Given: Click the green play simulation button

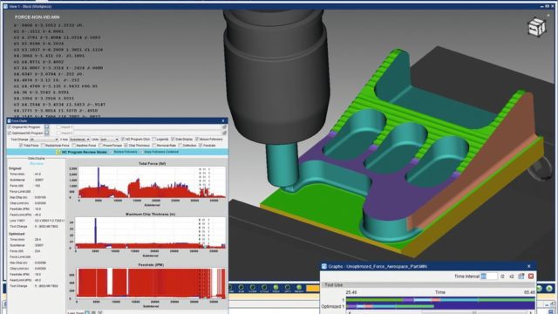Looking at the screenshot, I should click(549, 289).
